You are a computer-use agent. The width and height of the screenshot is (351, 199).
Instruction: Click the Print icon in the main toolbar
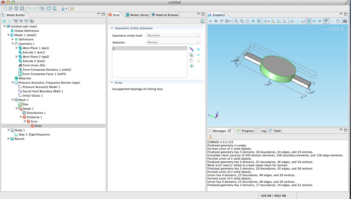pyautogui.click(x=22, y=8)
